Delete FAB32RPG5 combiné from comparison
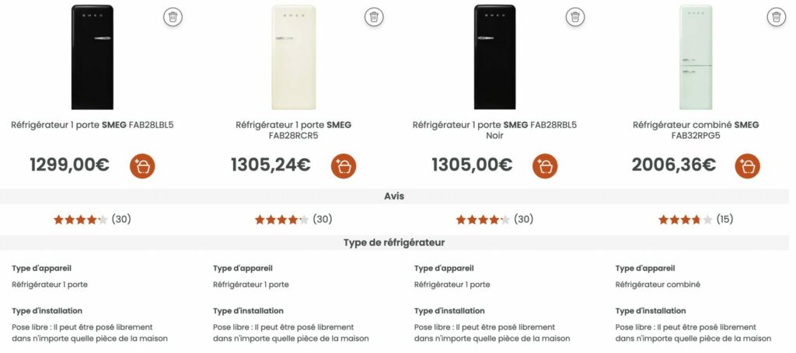 click(x=777, y=17)
